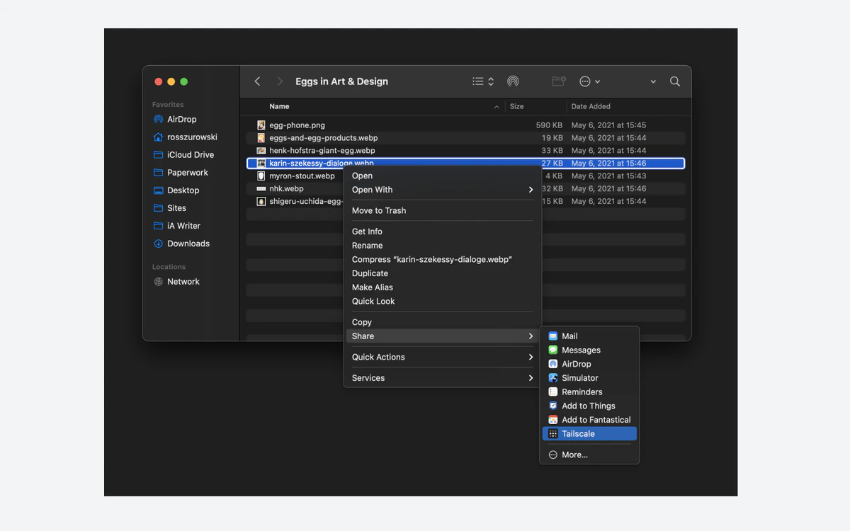
Task: Select Messages share option
Action: (589, 350)
